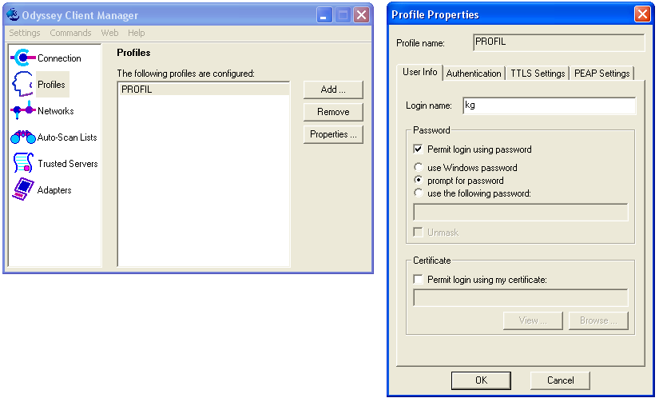Switch to the User Info tab
Viewport: 659px width, 398px height.
point(419,72)
